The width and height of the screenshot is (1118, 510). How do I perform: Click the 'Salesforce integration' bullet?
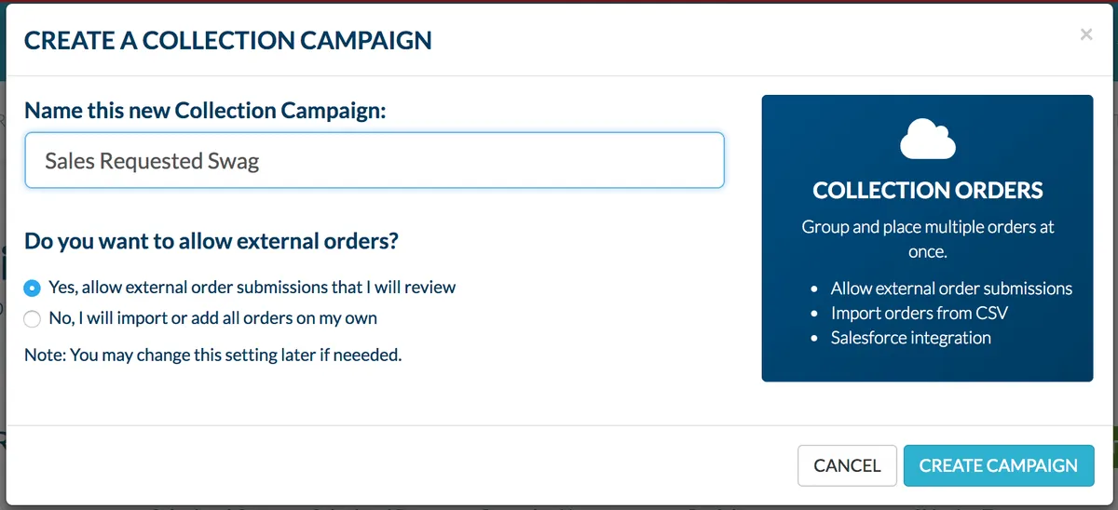tap(910, 338)
